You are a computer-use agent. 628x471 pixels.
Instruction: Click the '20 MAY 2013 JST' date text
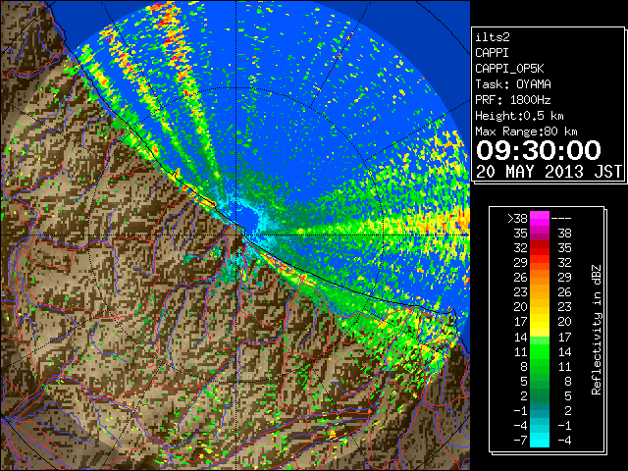(549, 172)
